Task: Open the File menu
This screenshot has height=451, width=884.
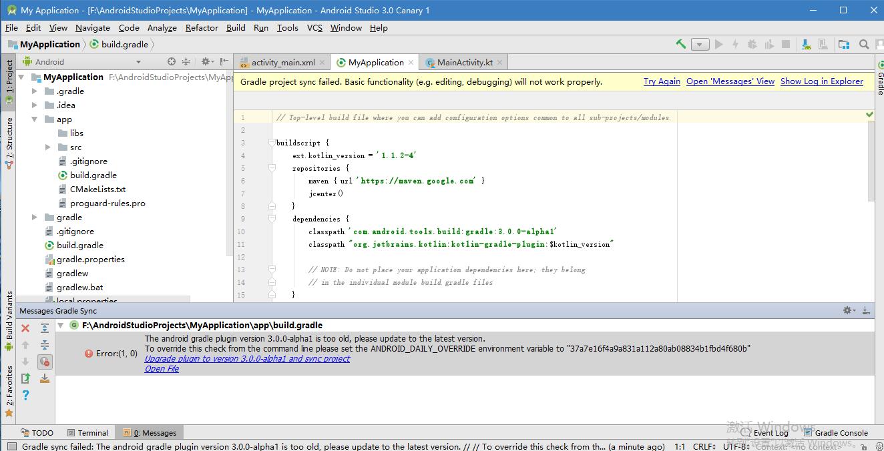Action: (x=11, y=28)
